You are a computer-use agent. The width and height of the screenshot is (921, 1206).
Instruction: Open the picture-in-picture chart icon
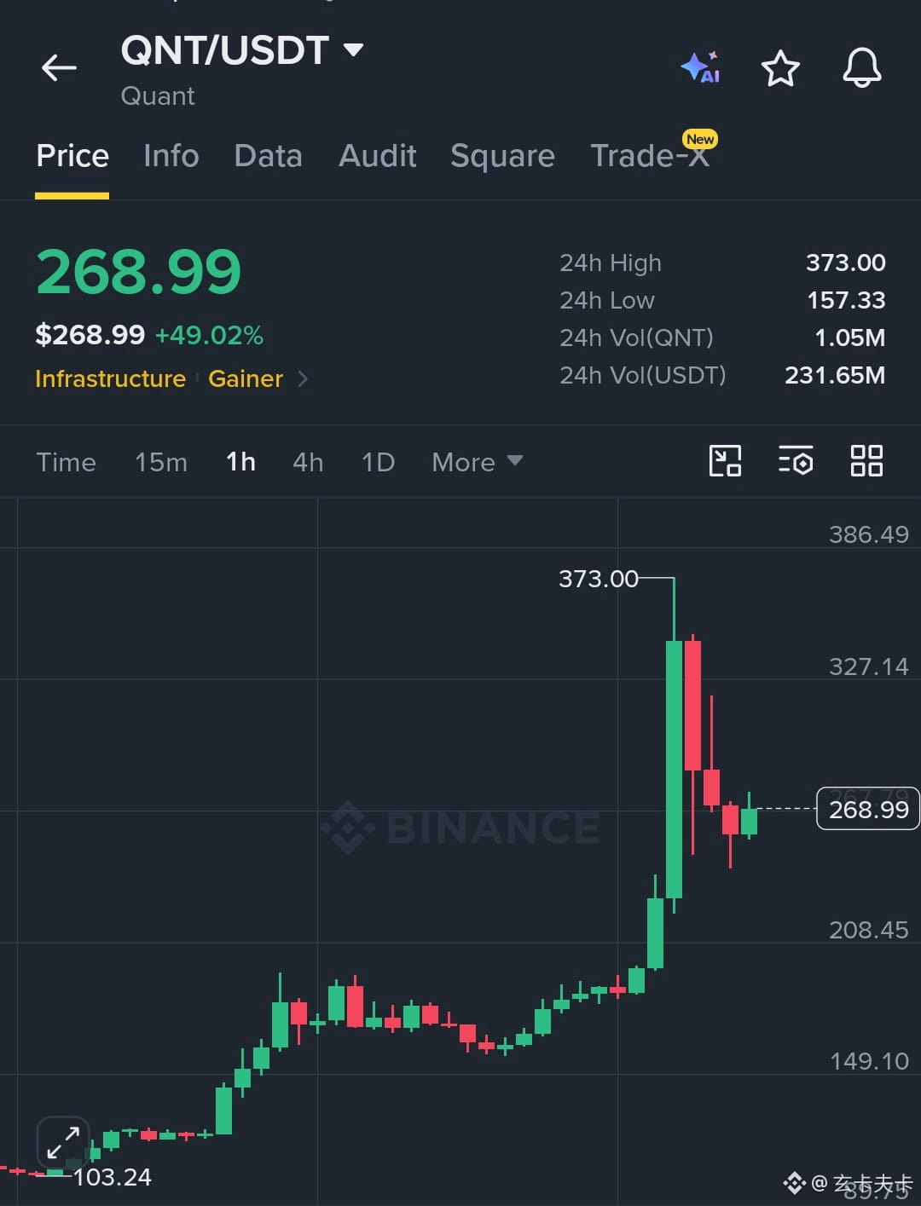click(x=725, y=461)
